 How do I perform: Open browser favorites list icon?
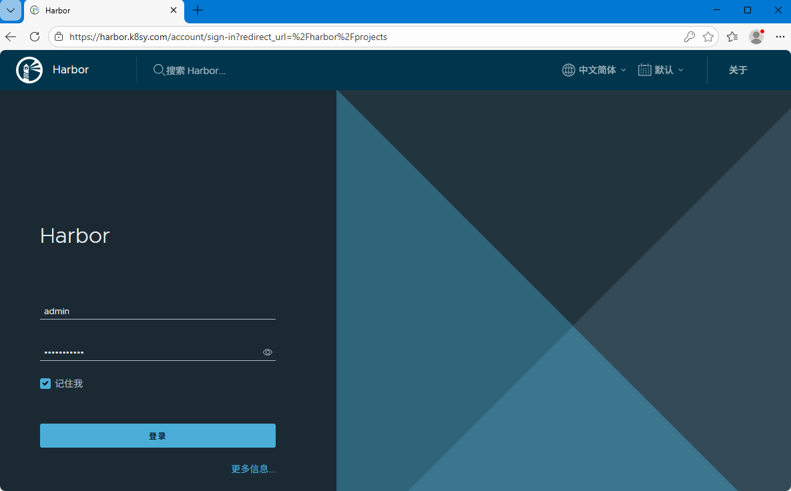pyautogui.click(x=732, y=37)
